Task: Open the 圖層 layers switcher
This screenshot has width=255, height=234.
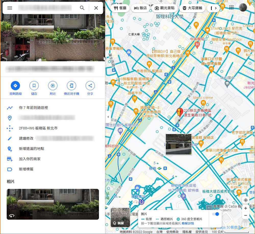Action: (x=120, y=217)
